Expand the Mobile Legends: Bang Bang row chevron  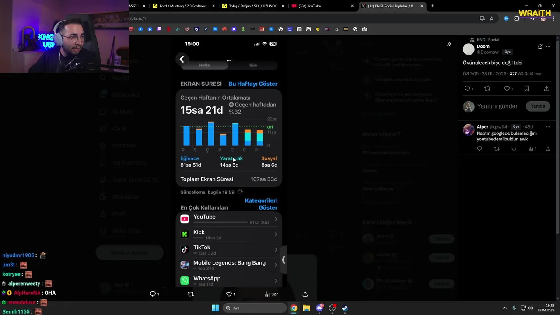[x=276, y=265]
